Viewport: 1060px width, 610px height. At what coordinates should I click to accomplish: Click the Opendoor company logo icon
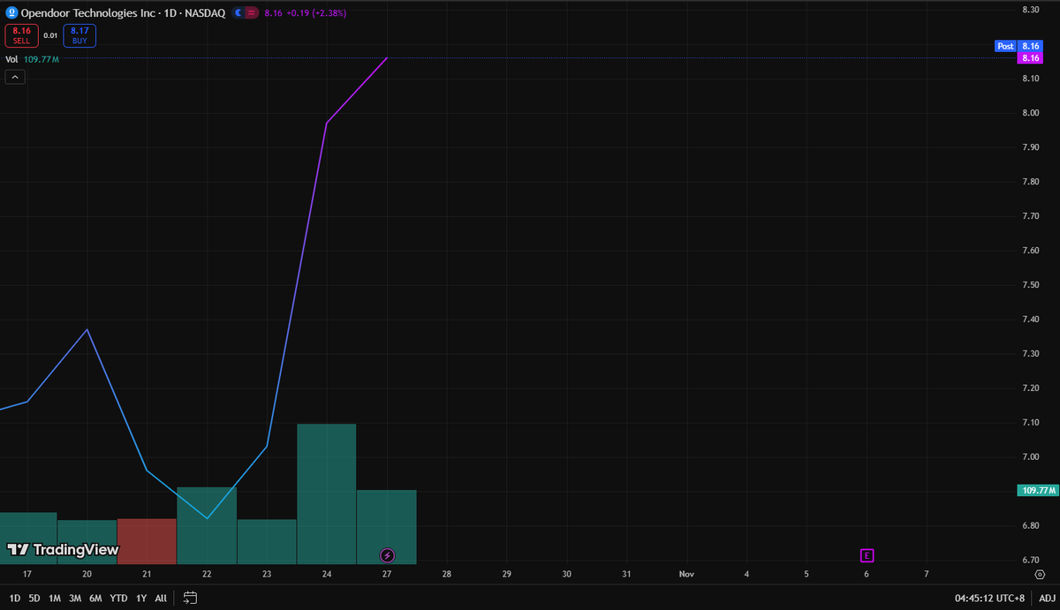12,12
